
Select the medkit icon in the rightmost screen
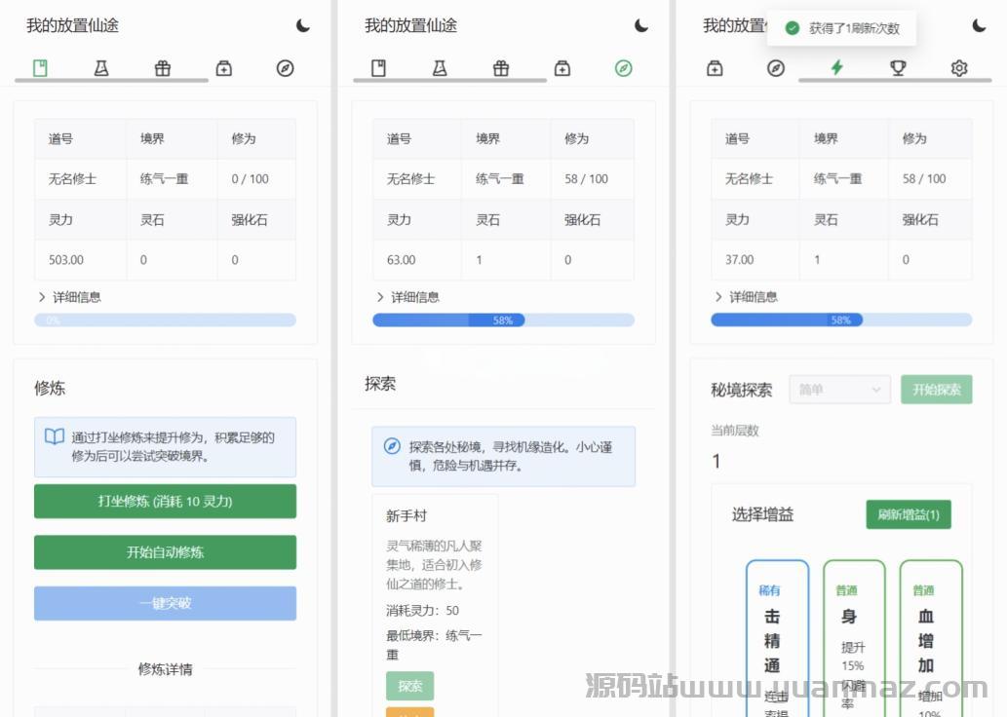pos(715,68)
